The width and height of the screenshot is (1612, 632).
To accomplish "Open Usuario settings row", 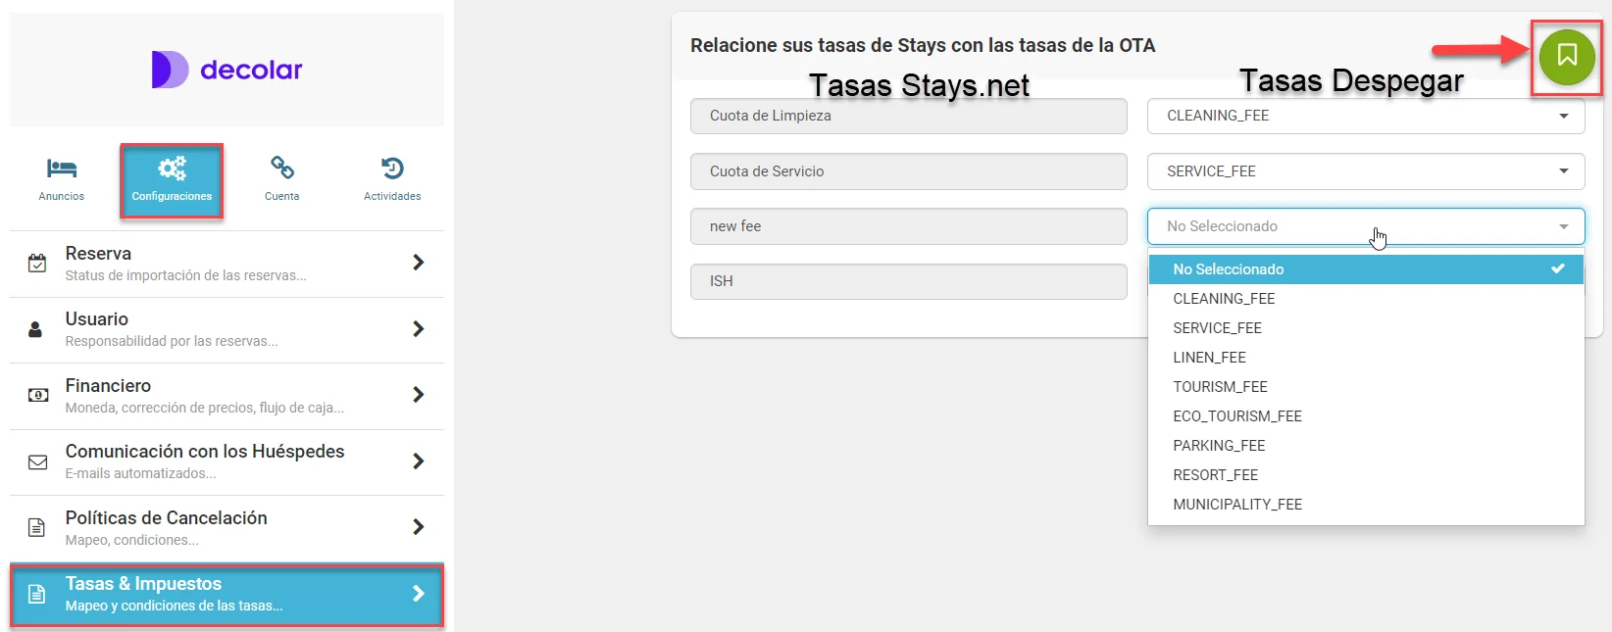I will coord(227,330).
